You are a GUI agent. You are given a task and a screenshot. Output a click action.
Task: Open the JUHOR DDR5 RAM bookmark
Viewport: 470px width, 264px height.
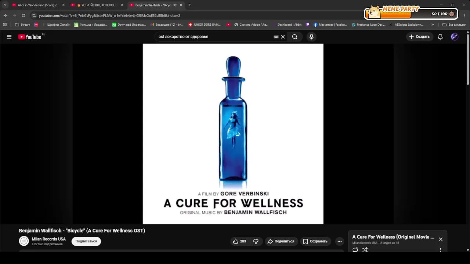click(x=205, y=25)
